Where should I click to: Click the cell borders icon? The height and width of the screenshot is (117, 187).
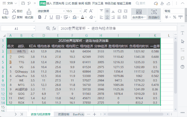tap(58, 17)
